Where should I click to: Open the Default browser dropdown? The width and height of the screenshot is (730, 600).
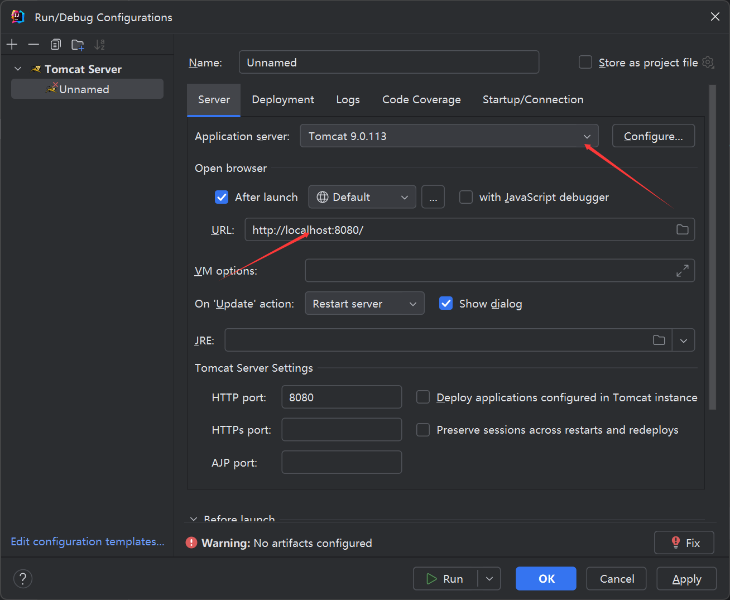coord(362,197)
